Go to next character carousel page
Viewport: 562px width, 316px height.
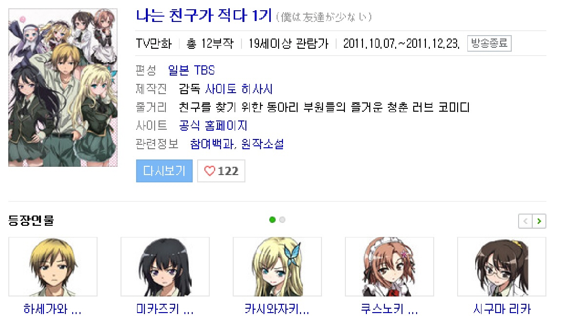click(x=539, y=221)
